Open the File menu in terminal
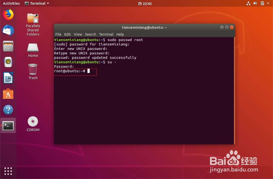 pos(58,34)
